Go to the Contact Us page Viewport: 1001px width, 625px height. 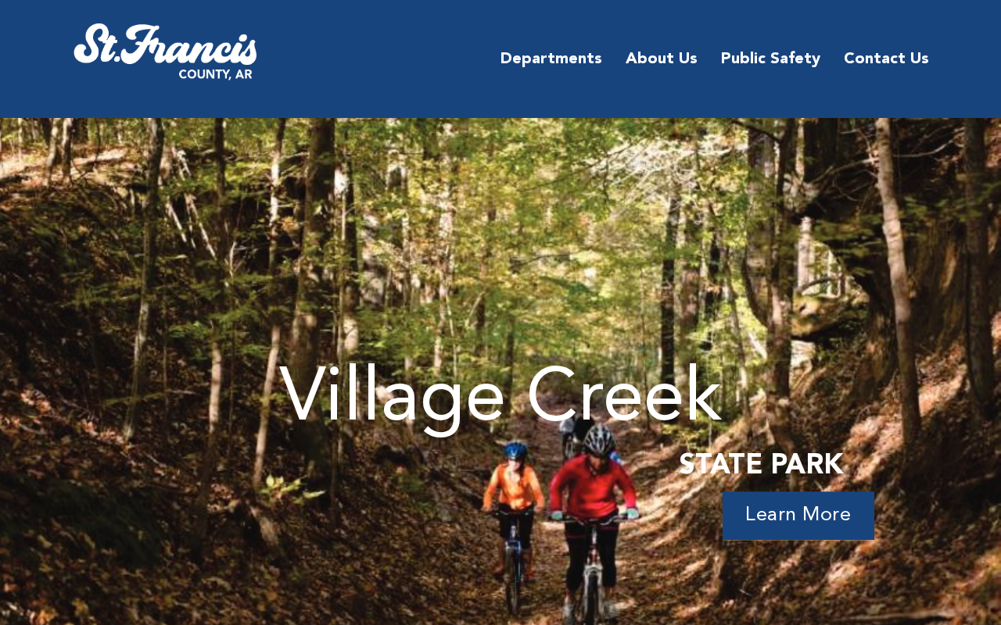pyautogui.click(x=886, y=59)
